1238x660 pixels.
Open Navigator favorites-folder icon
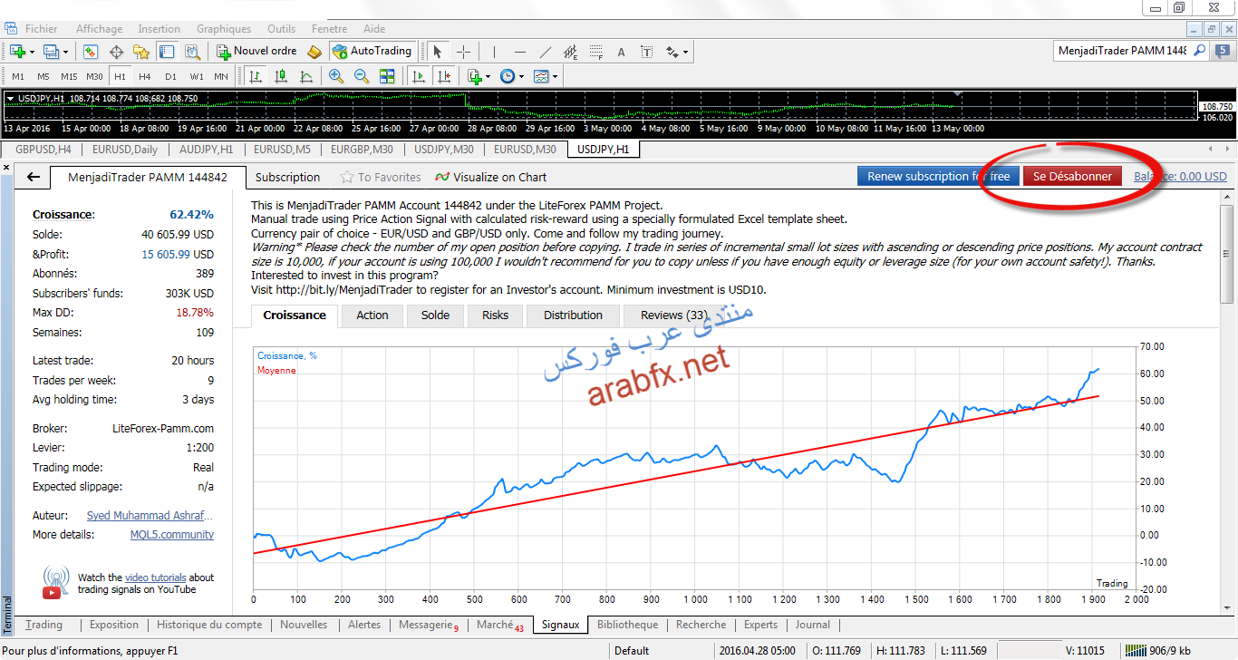point(141,52)
